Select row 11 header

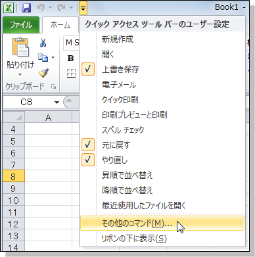14,212
